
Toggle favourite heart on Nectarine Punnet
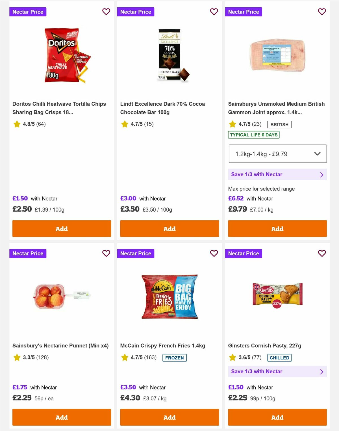[106, 254]
